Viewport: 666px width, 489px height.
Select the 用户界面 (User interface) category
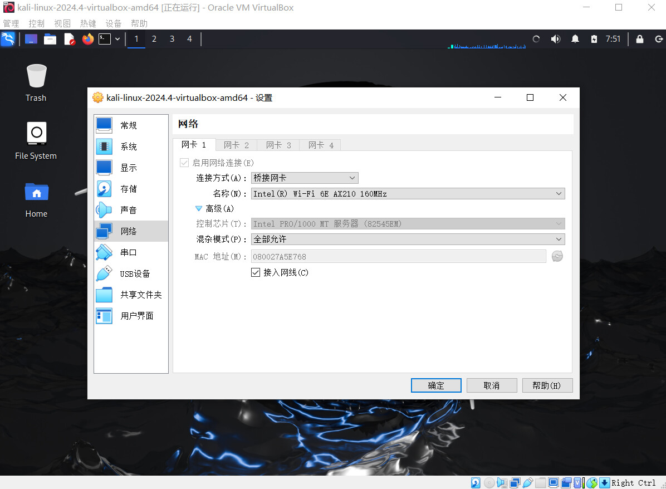(x=131, y=316)
